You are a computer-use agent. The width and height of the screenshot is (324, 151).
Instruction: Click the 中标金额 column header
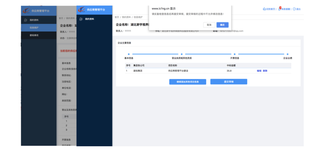(231, 66)
